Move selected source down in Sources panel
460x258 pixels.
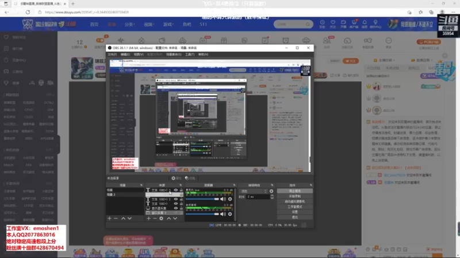pos(175,218)
